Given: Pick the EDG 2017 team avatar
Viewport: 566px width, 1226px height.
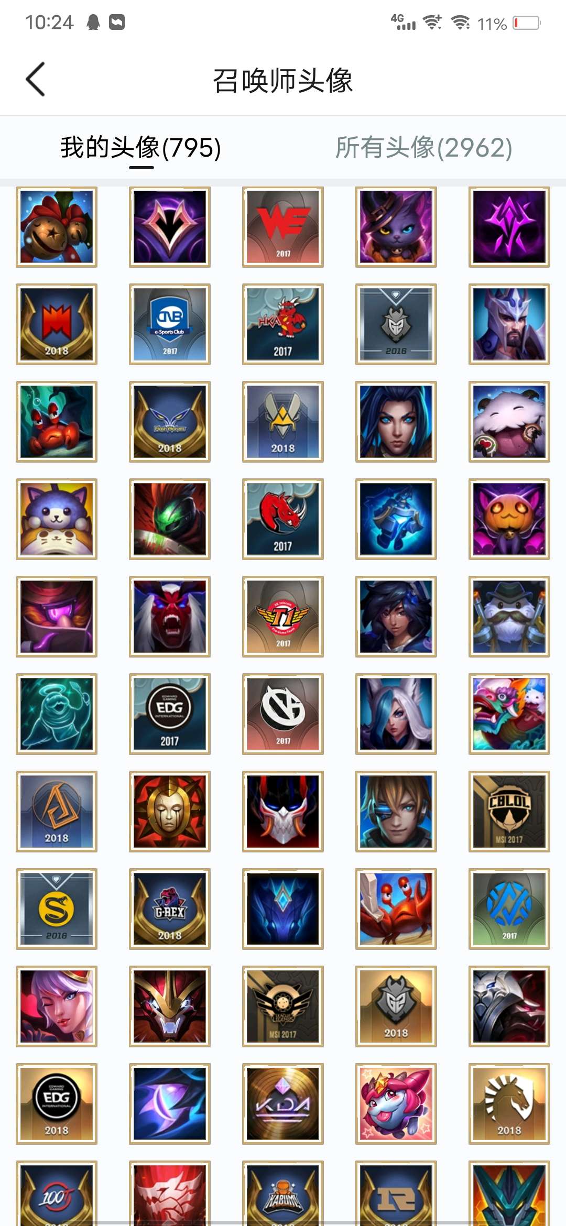Looking at the screenshot, I should [170, 714].
